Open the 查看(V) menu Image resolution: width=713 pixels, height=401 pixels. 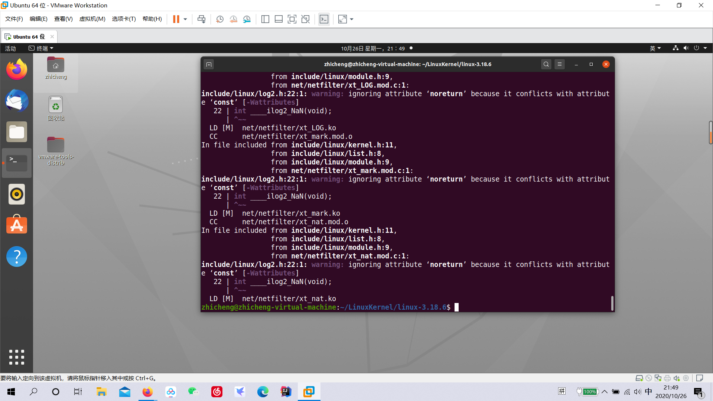pyautogui.click(x=64, y=19)
